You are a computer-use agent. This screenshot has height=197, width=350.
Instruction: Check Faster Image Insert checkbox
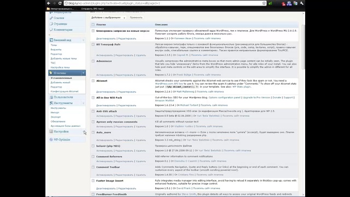pos(93,181)
